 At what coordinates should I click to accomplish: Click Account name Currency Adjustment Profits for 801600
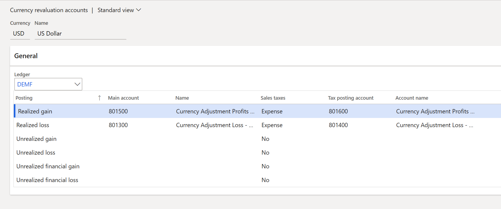[x=435, y=112]
